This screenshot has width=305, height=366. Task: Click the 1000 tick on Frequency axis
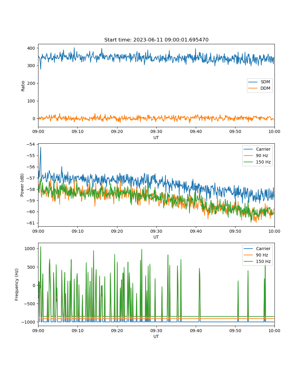[30, 249]
